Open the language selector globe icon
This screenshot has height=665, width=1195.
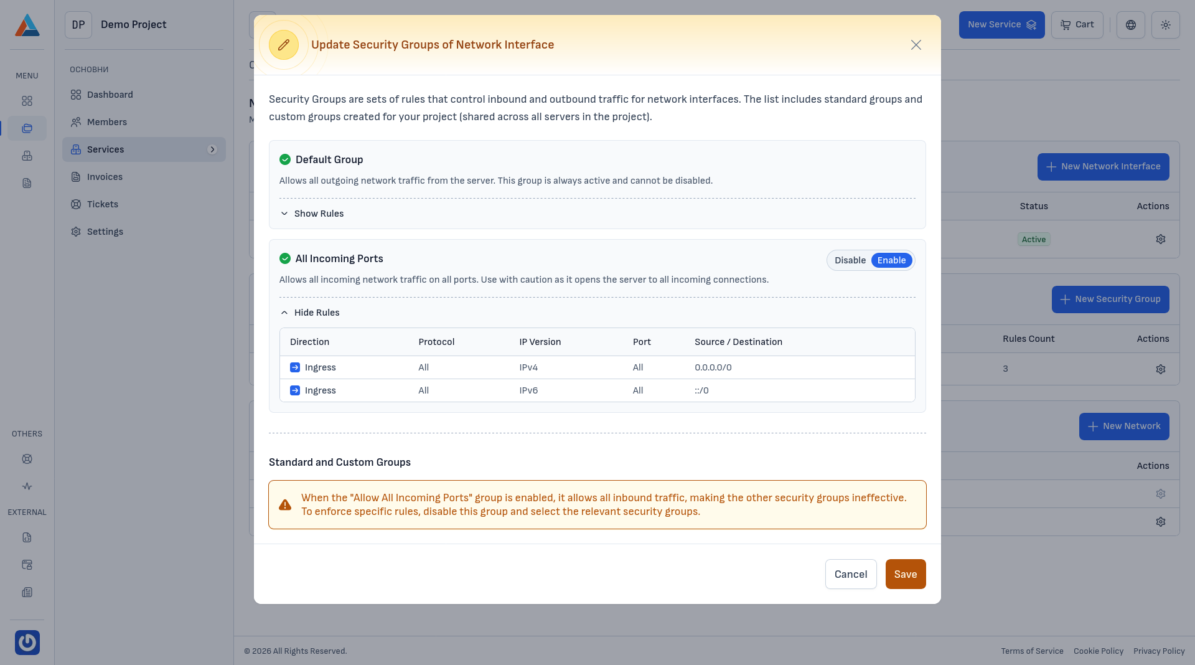[x=1130, y=25]
